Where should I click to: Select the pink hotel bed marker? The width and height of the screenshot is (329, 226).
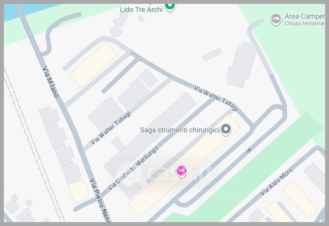181,171
